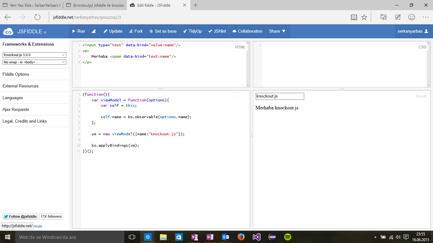This screenshot has height=243, width=433.
Task: Click the Follow @jsfiddle Twitter button
Action: click(20, 216)
